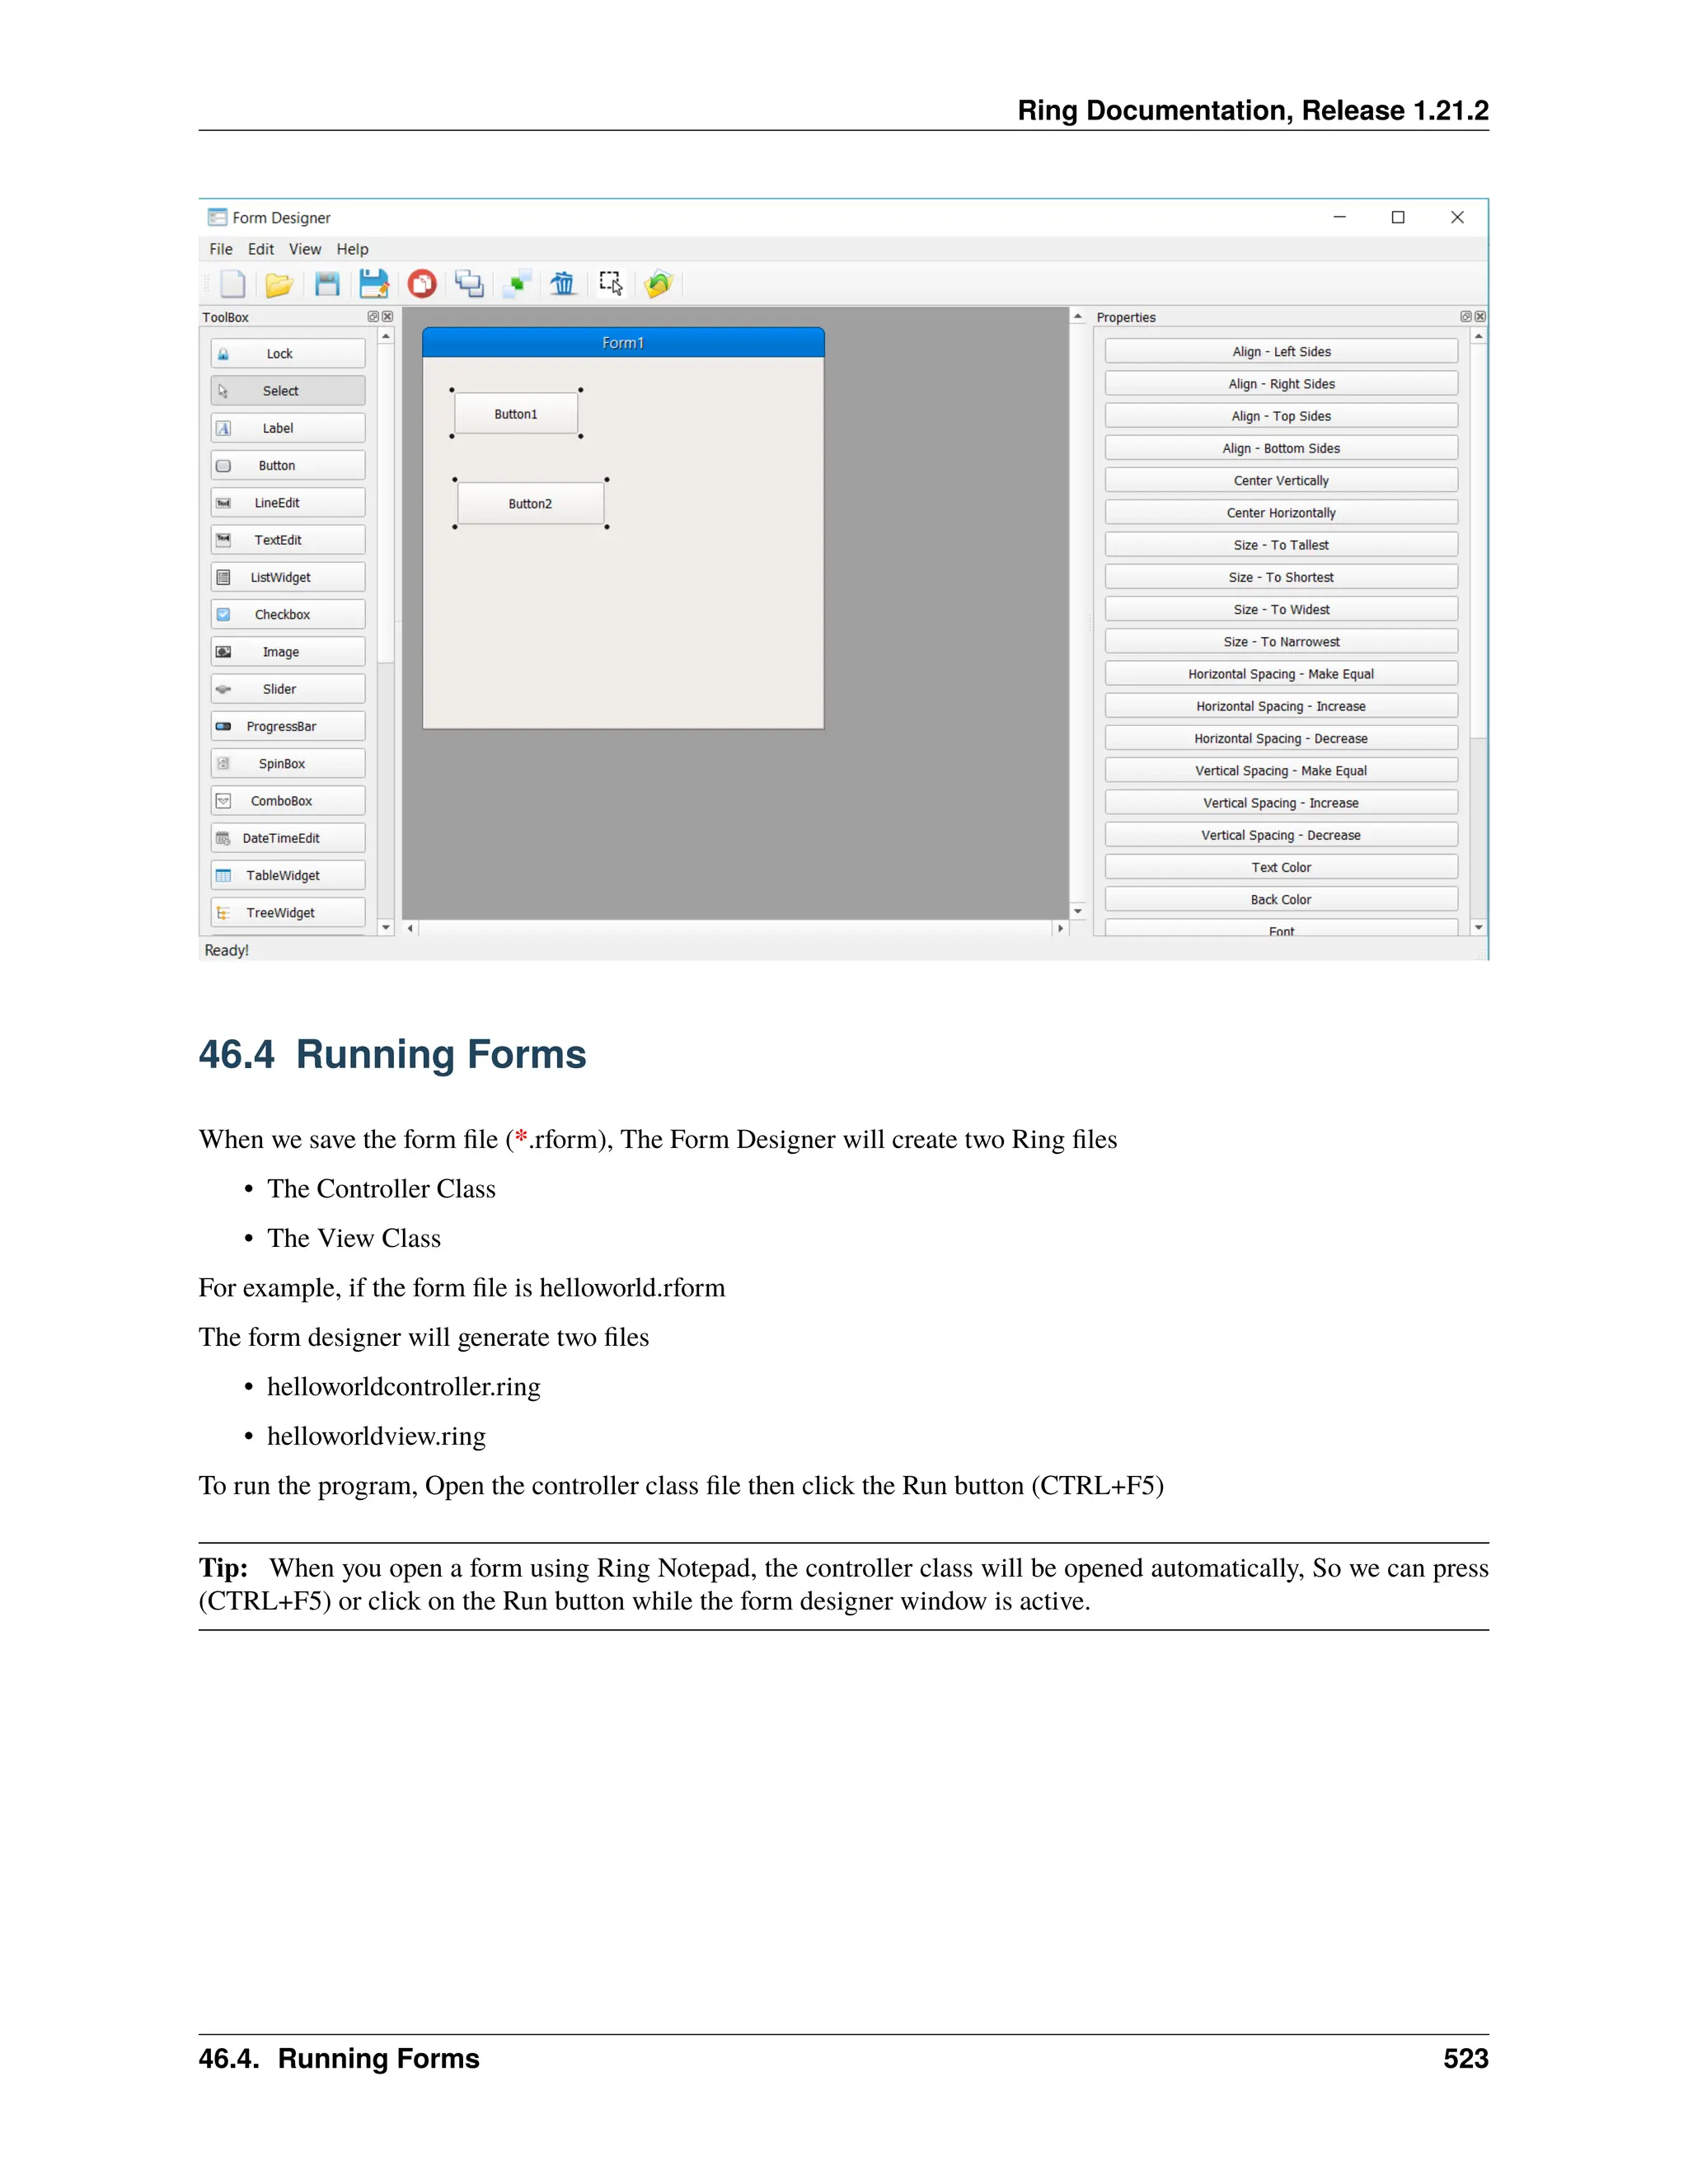Screen dimensions: 1688x2184
Task: Open the File menu
Action: tap(221, 249)
